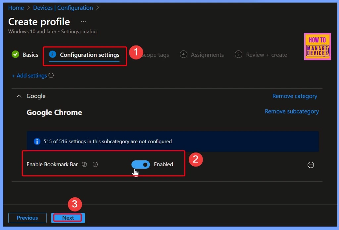The height and width of the screenshot is (230, 339).
Task: Show info icon for Enable Bookmark Bar
Action: 95,164
